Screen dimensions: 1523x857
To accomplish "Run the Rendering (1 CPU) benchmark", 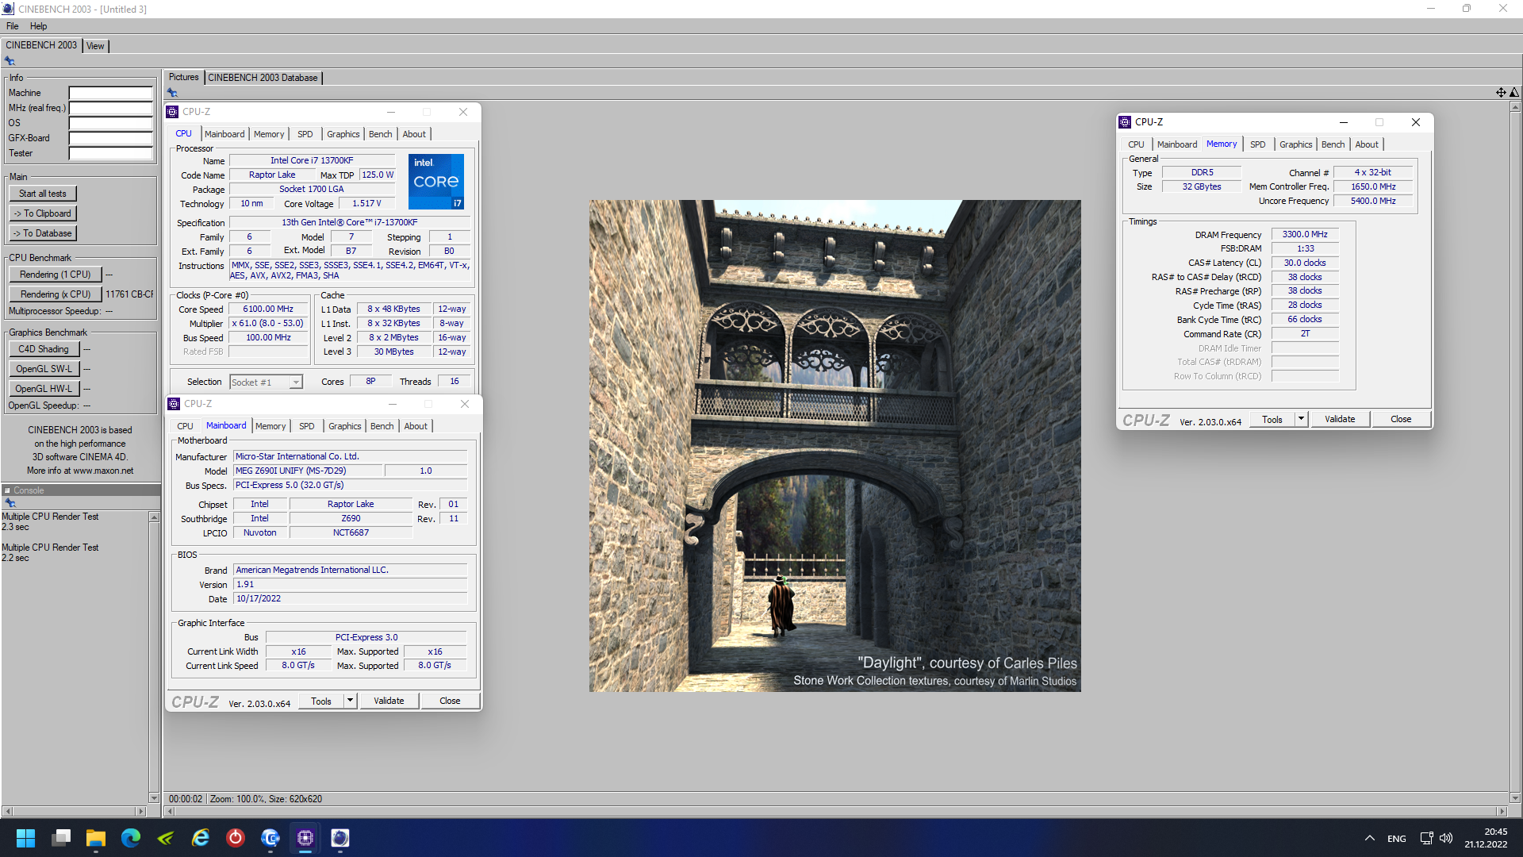I will point(56,275).
